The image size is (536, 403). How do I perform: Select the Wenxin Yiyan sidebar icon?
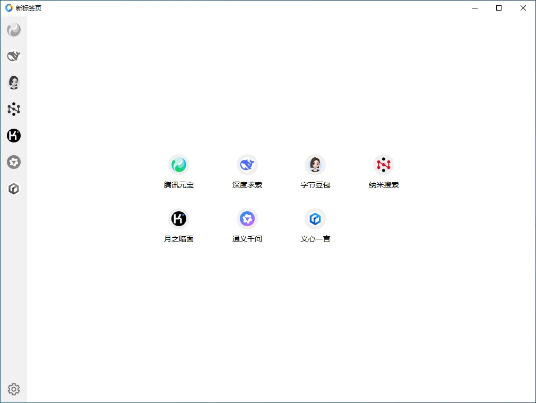pos(14,189)
